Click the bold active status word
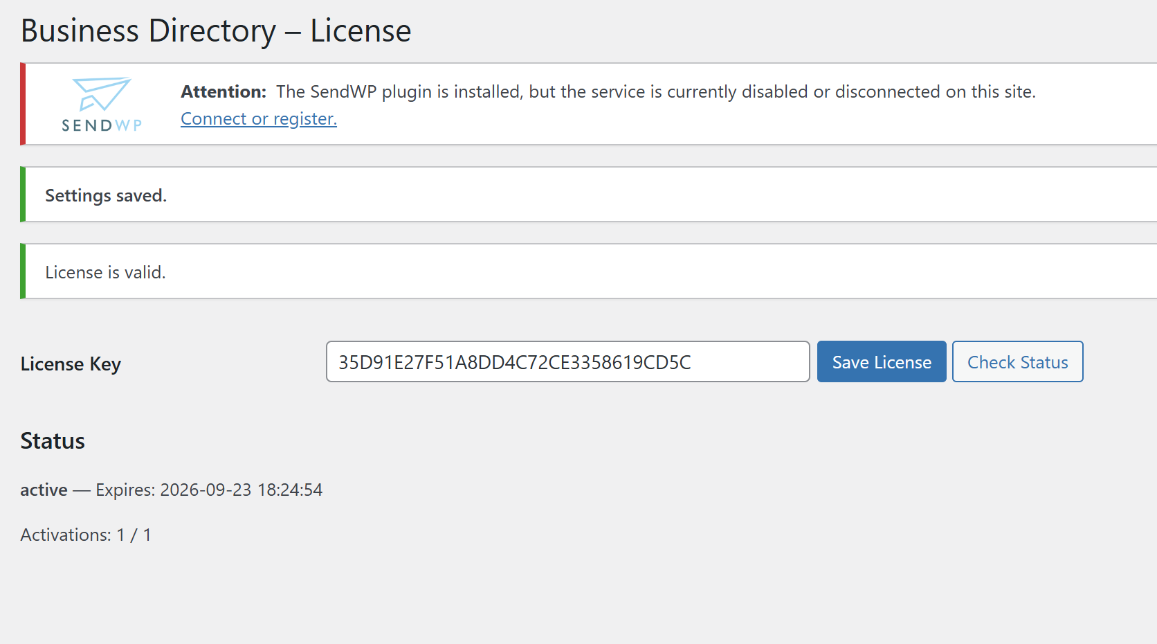The image size is (1157, 644). click(44, 490)
